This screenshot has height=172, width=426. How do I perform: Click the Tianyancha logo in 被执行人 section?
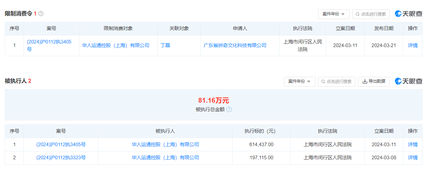408,81
